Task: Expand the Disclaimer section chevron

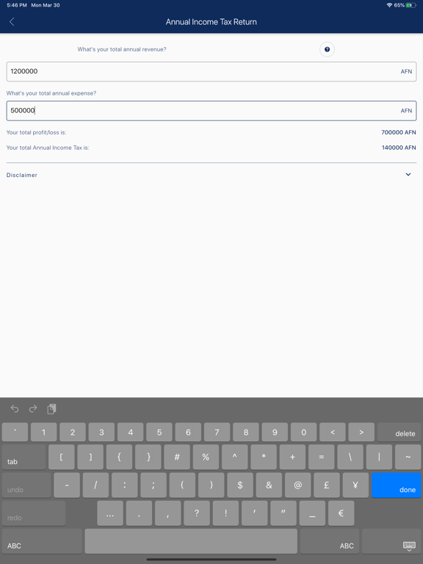Action: pos(408,175)
